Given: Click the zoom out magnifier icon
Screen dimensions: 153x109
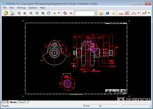Looking at the screenshot, I should 31,13.
